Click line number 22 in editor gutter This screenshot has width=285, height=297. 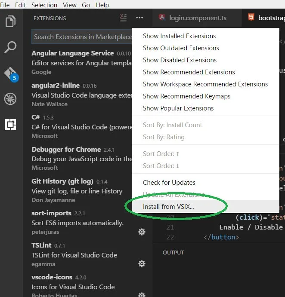click(x=170, y=237)
